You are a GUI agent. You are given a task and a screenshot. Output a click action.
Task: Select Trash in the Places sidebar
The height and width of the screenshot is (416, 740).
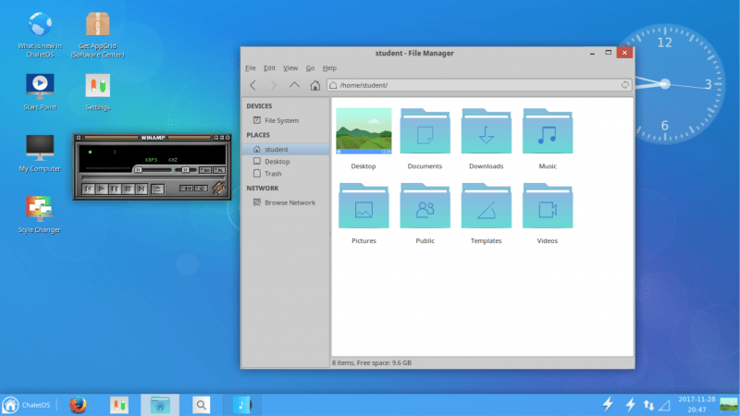[273, 174]
